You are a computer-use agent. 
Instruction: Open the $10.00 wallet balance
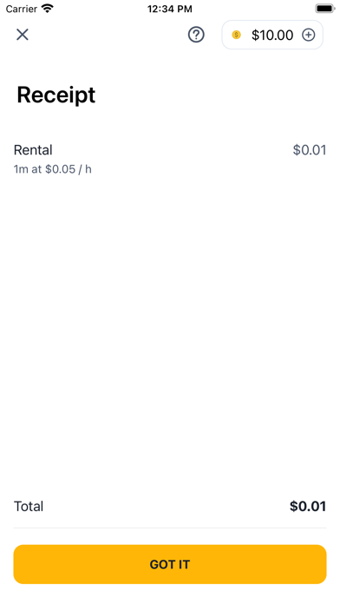pos(272,35)
